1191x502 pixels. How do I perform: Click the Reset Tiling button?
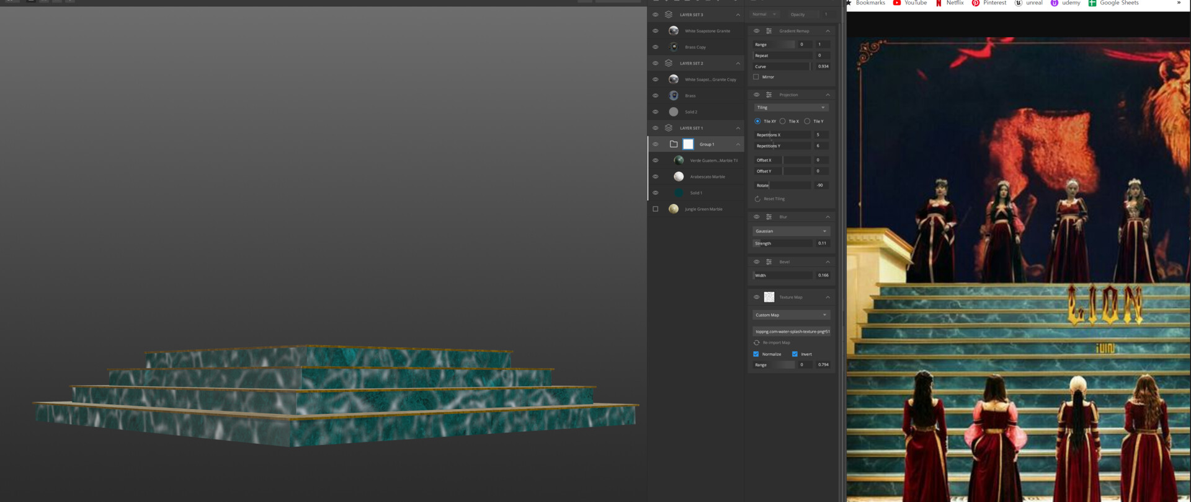click(770, 199)
